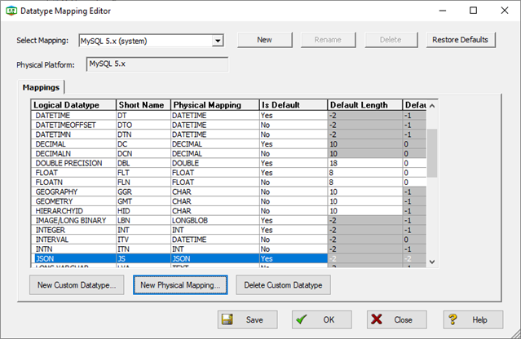The image size is (521, 339).
Task: Select the INTERVAL row
Action: [x=229, y=240]
